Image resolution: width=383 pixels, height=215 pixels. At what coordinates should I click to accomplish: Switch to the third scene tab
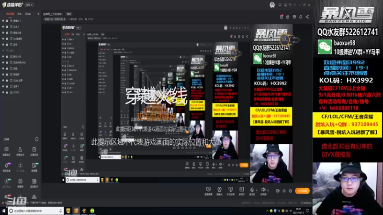[x=28, y=14]
